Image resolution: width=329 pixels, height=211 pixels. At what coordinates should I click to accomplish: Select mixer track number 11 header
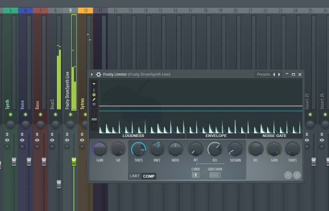pos(100,10)
